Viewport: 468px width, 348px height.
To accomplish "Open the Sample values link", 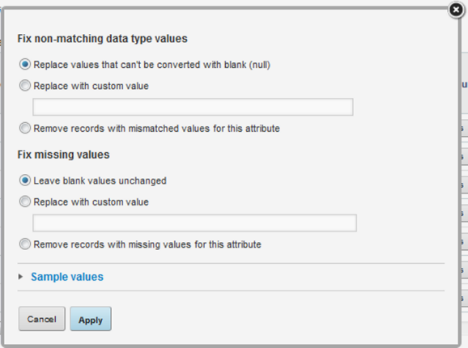I will pyautogui.click(x=67, y=277).
